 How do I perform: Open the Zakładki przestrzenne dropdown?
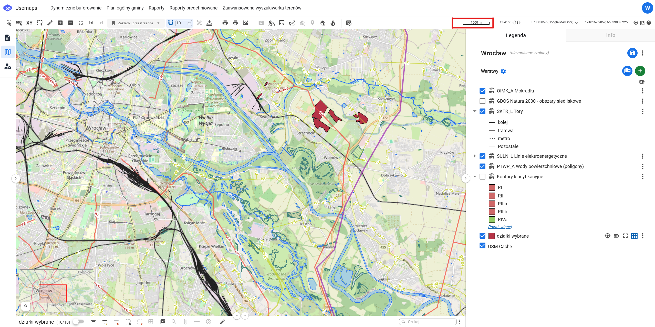coord(136,23)
